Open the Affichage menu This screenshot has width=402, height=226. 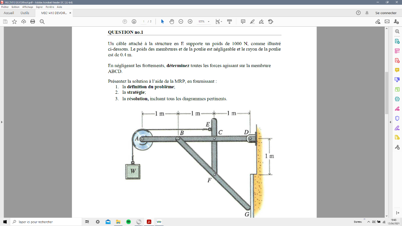click(x=28, y=7)
